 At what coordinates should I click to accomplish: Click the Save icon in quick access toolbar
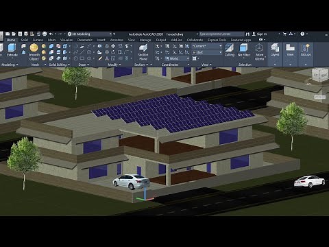(x=20, y=34)
